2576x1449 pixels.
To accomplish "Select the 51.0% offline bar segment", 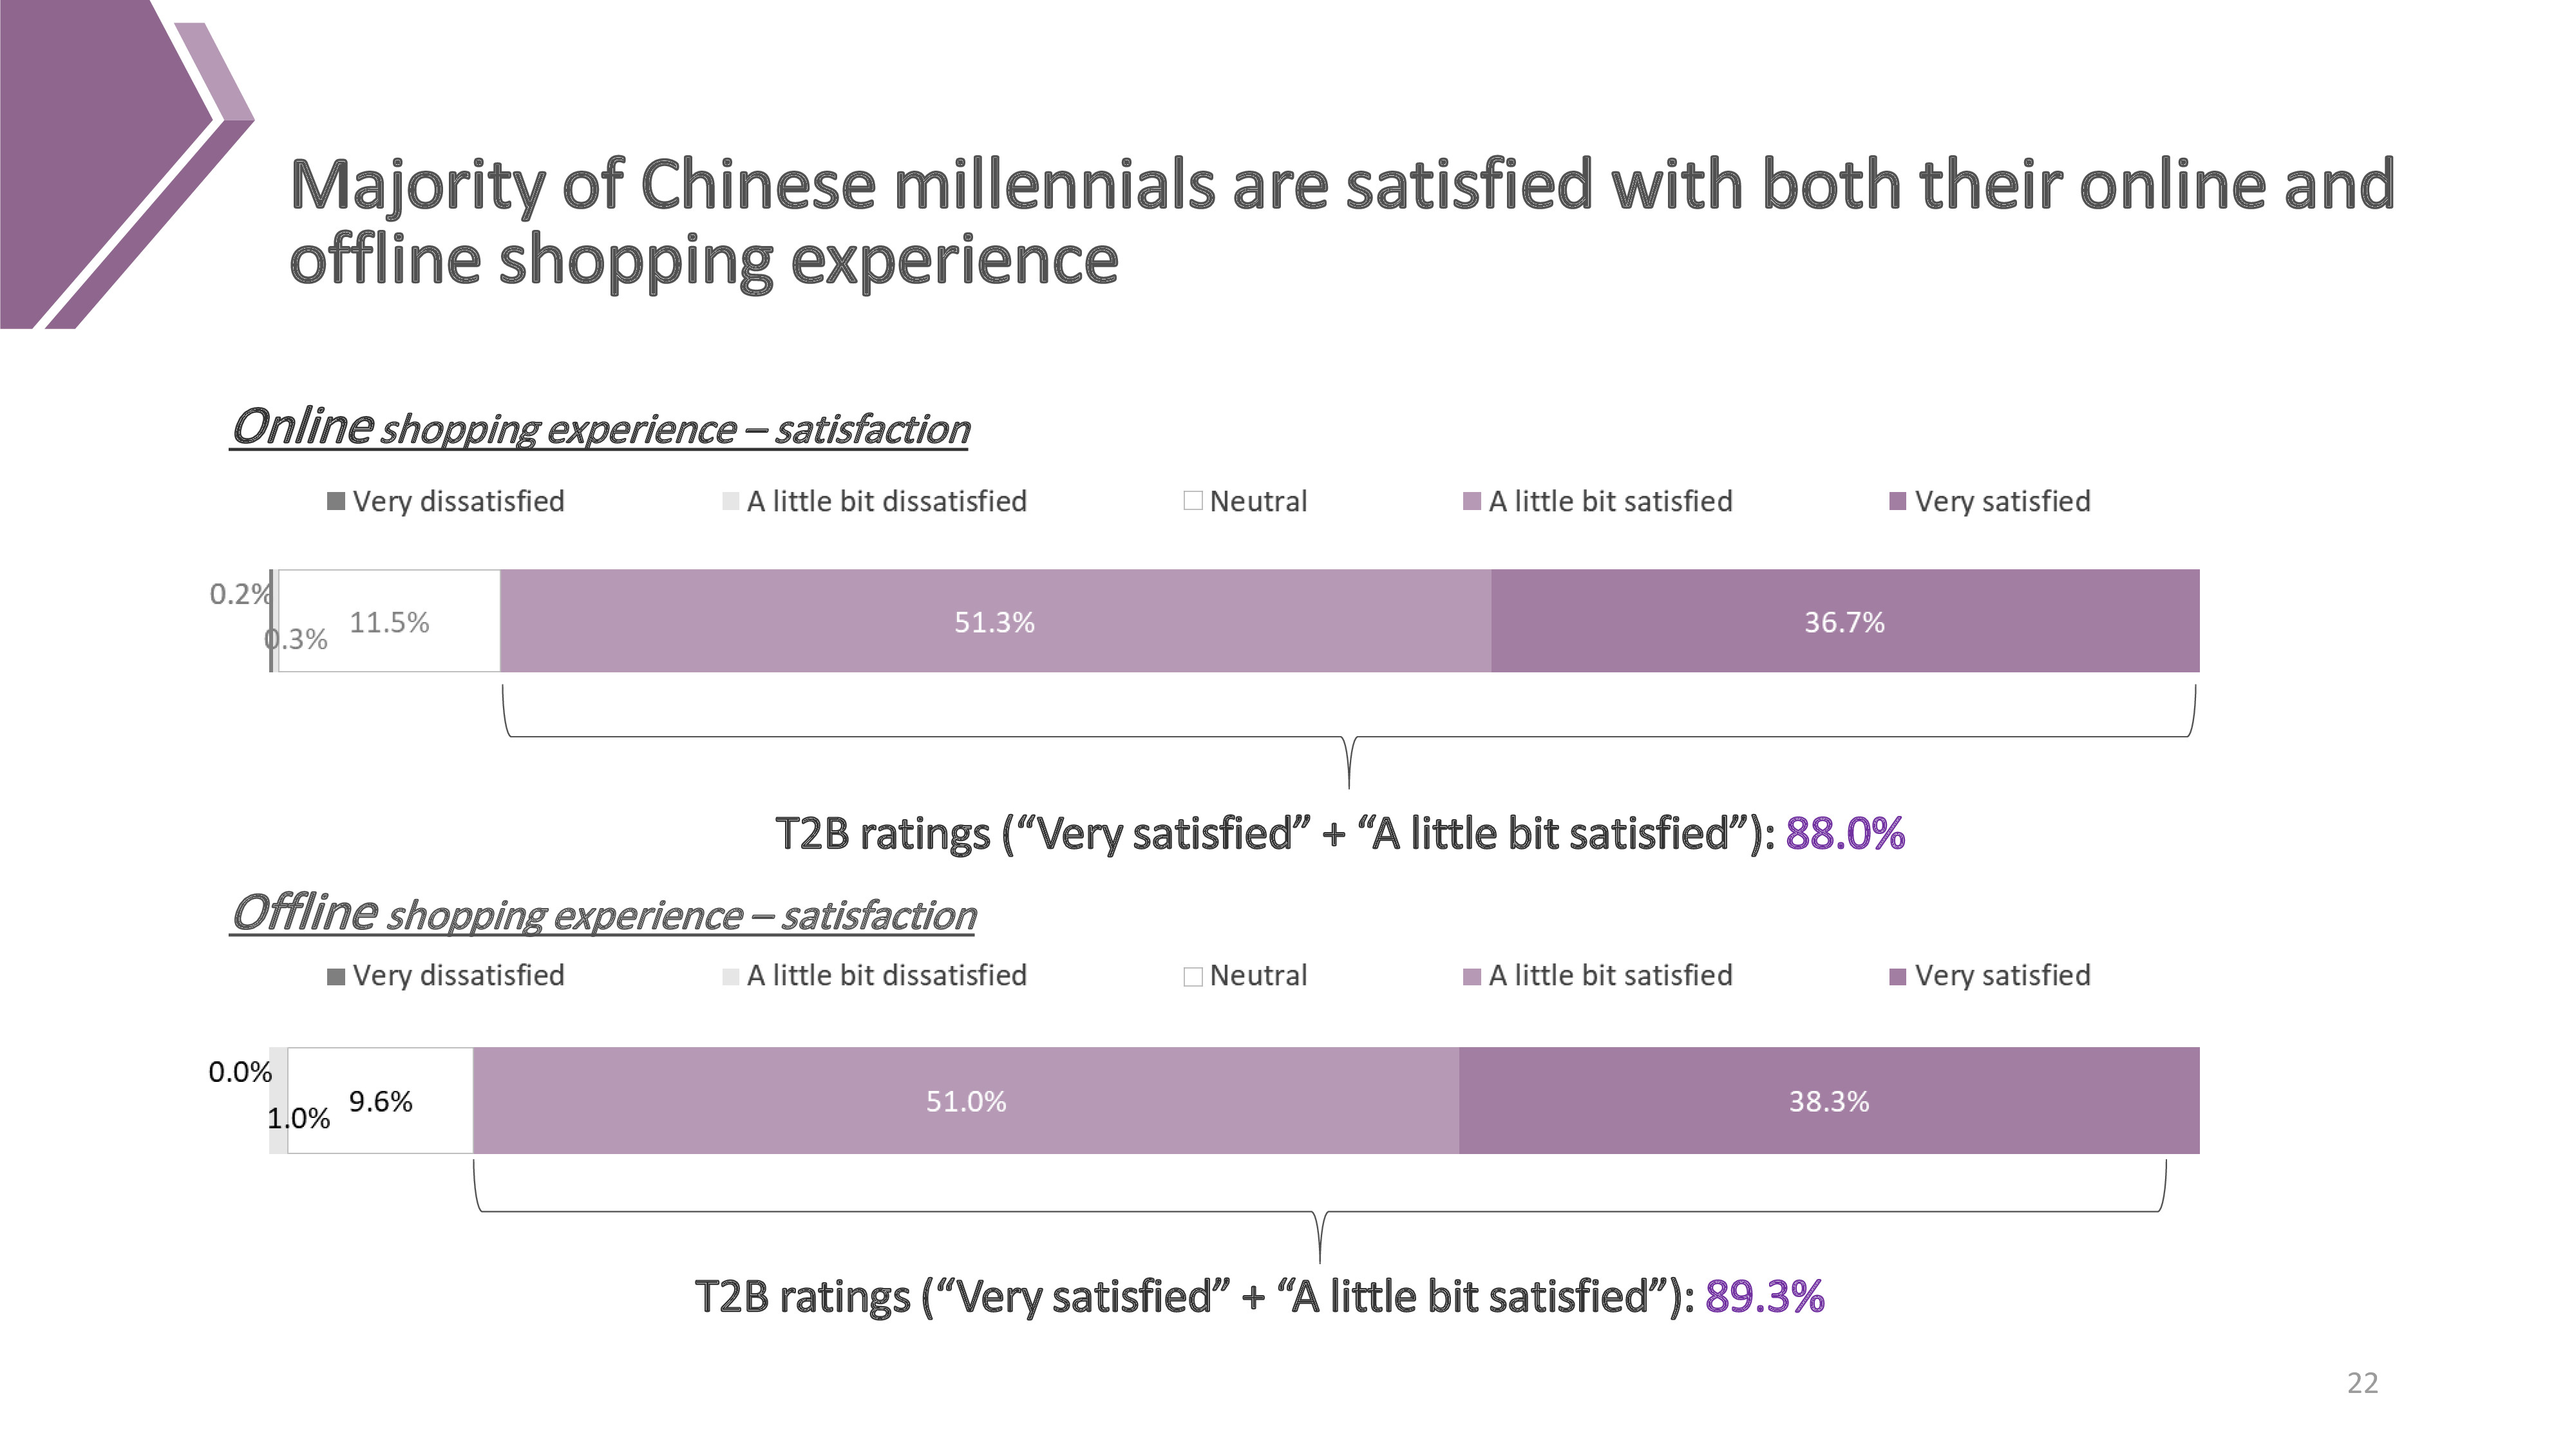I will [966, 1101].
